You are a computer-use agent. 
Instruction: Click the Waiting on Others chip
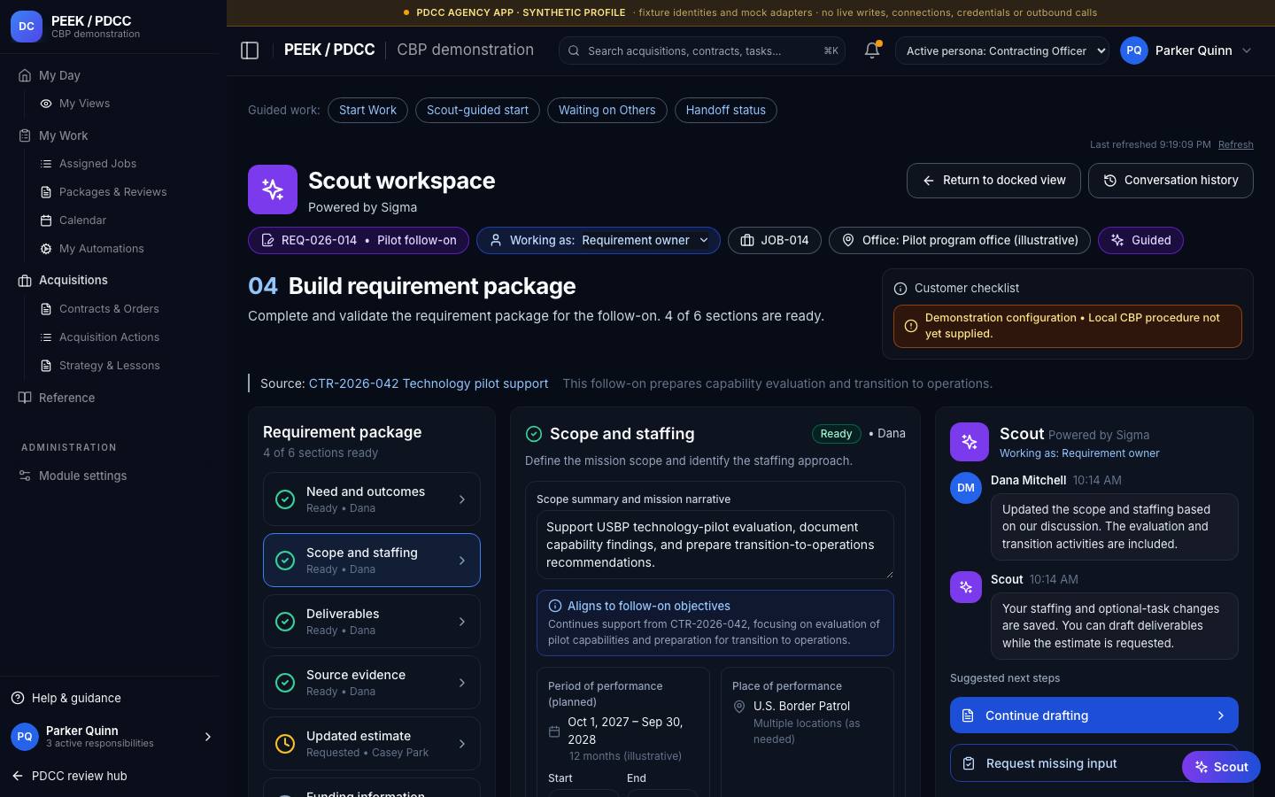coord(607,111)
